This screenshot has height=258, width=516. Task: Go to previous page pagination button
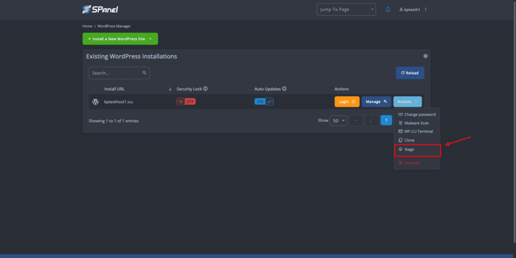tap(371, 121)
